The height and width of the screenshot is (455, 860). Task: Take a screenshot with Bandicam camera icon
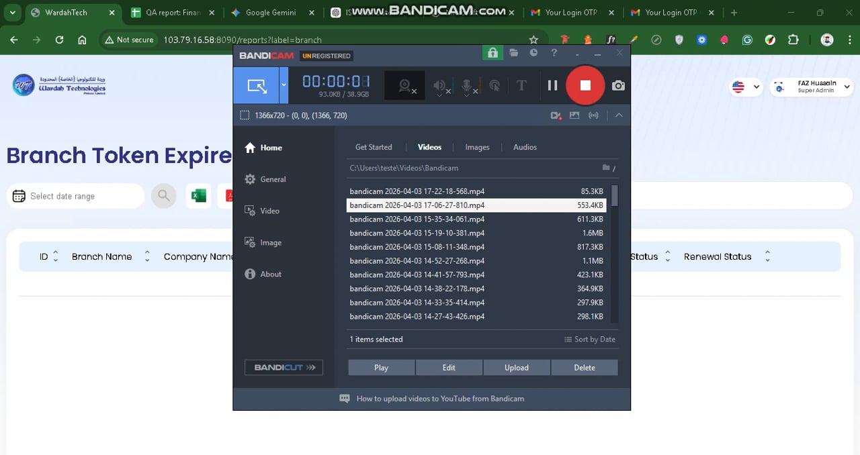click(x=618, y=85)
